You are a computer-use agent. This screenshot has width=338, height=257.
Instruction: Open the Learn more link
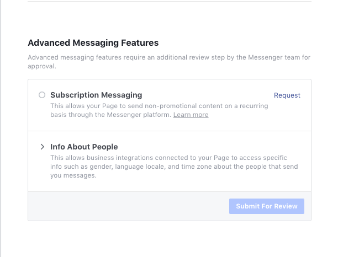pos(191,115)
